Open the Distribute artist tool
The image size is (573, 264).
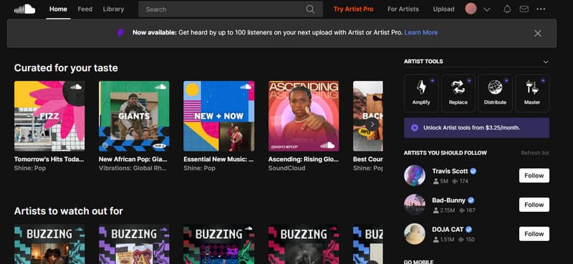[495, 93]
